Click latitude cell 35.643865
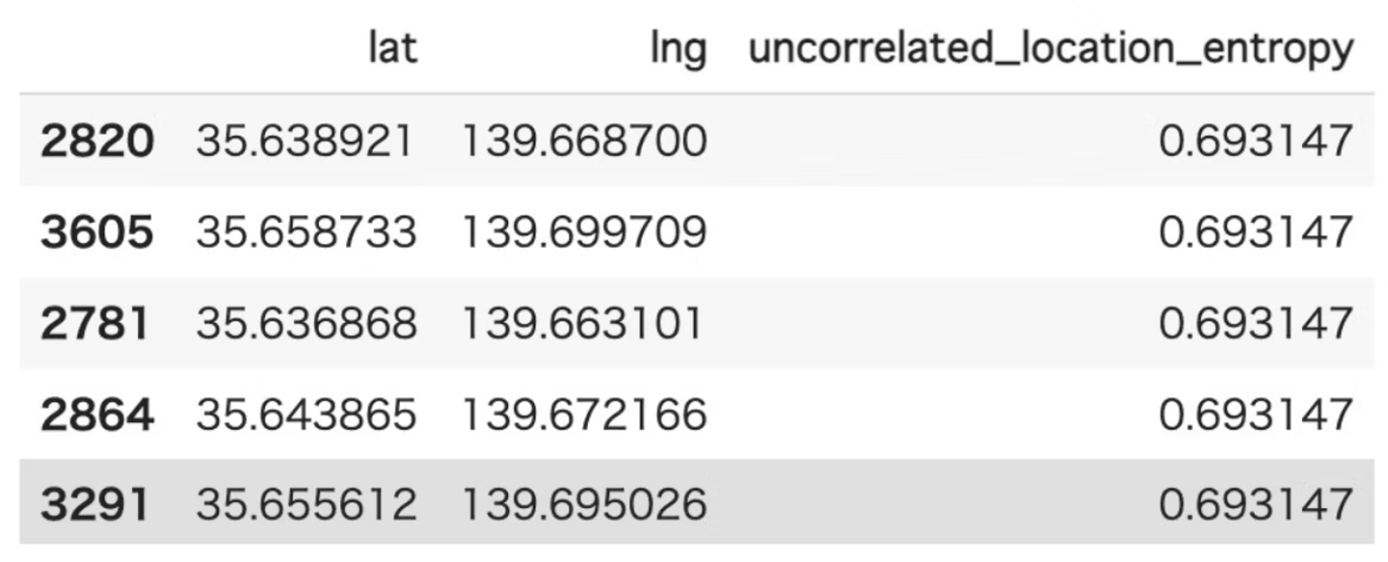This screenshot has width=1388, height=562. (306, 415)
